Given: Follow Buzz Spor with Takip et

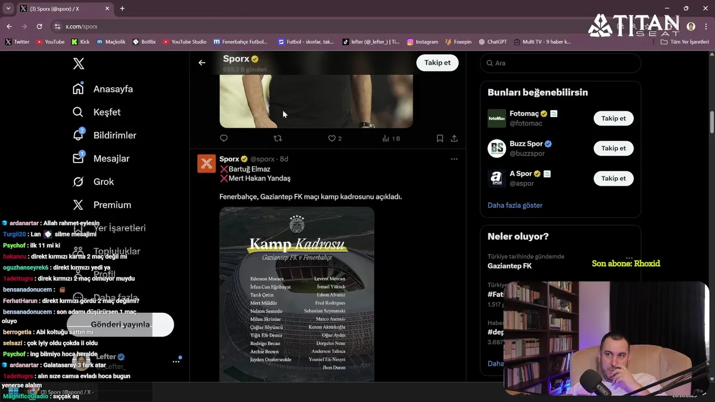Looking at the screenshot, I should pos(613,148).
